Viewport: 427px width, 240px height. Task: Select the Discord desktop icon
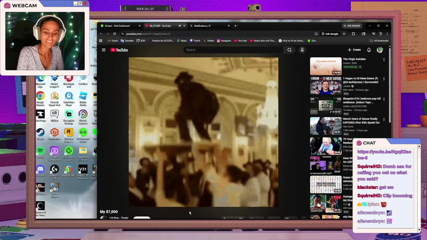pyautogui.click(x=40, y=171)
